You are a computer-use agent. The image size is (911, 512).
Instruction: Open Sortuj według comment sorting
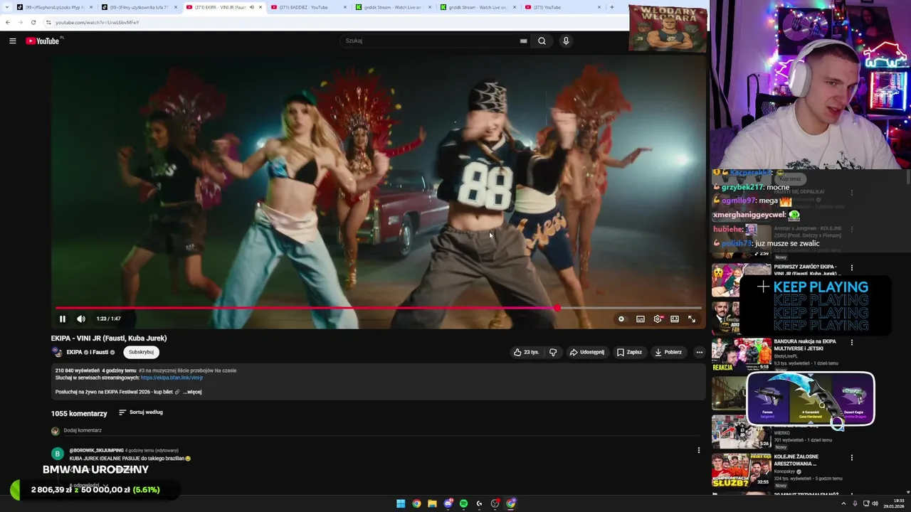[x=141, y=412]
